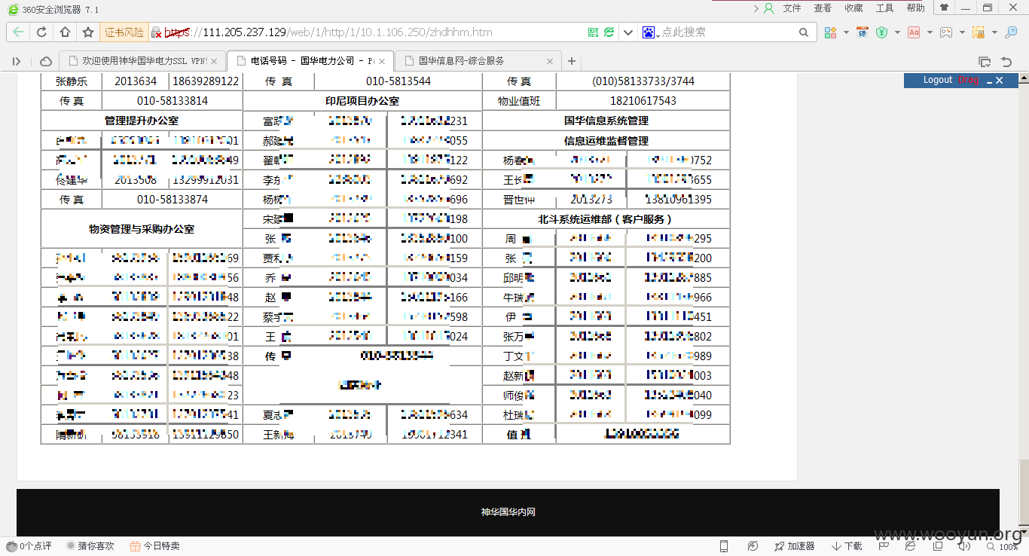Open the tab list window icon
Viewport: 1029px width, 556px height.
click(x=984, y=61)
